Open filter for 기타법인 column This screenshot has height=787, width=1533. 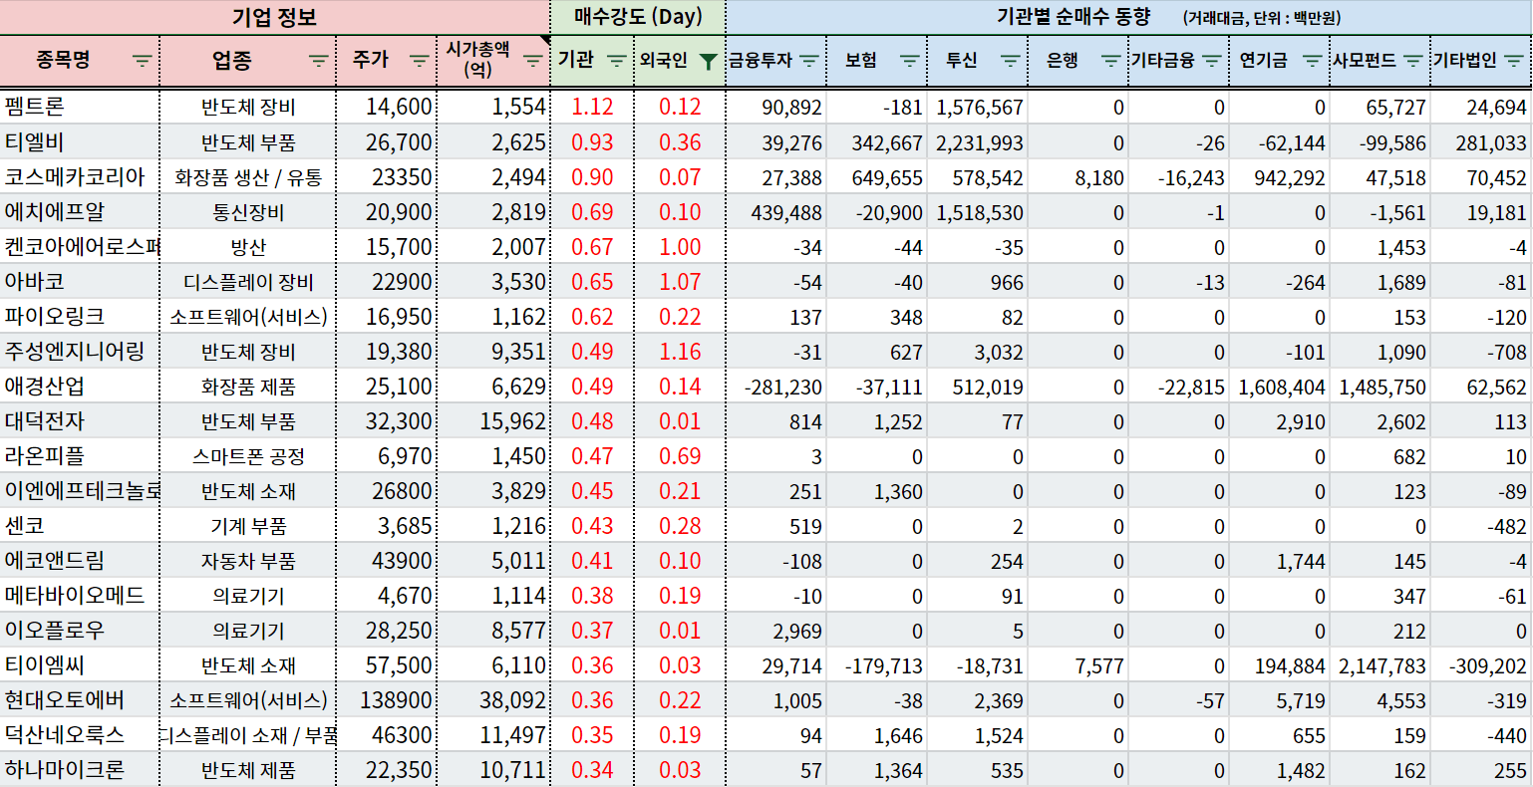point(1514,61)
